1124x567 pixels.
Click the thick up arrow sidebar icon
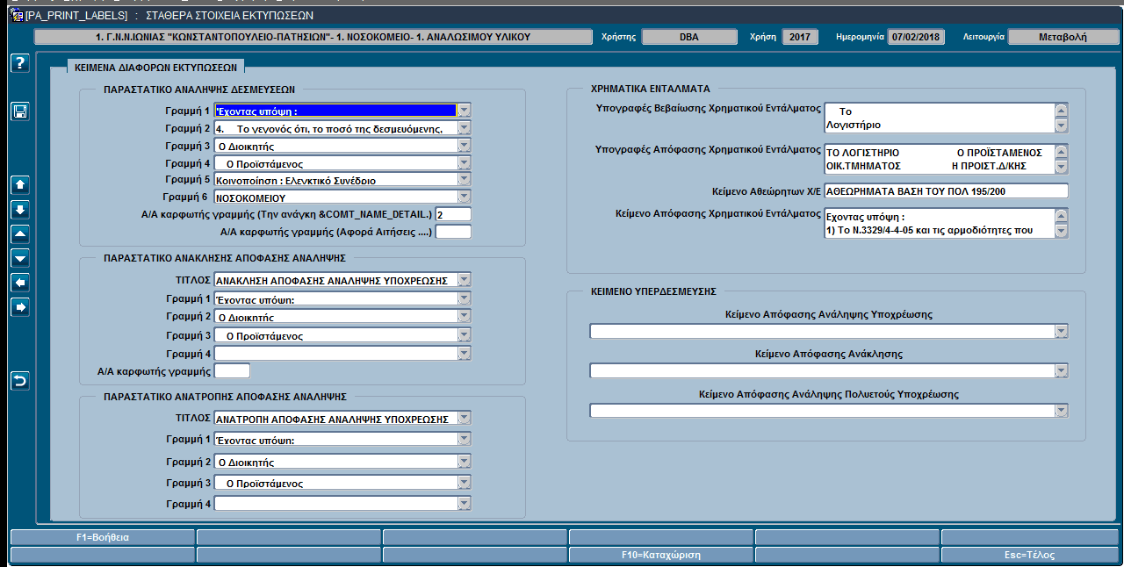click(x=19, y=184)
